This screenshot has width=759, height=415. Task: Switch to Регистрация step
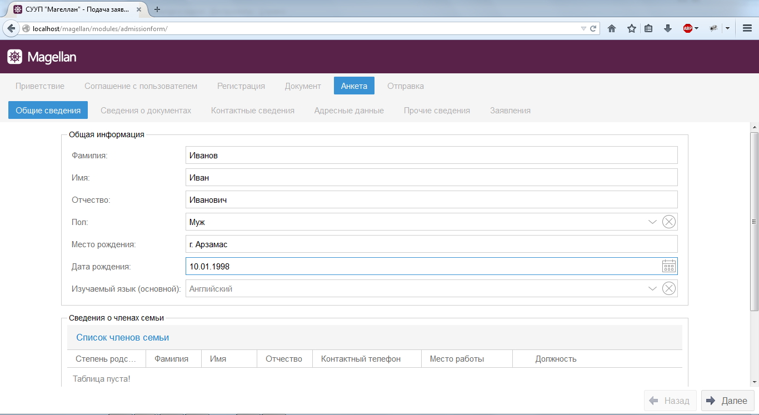click(x=241, y=86)
